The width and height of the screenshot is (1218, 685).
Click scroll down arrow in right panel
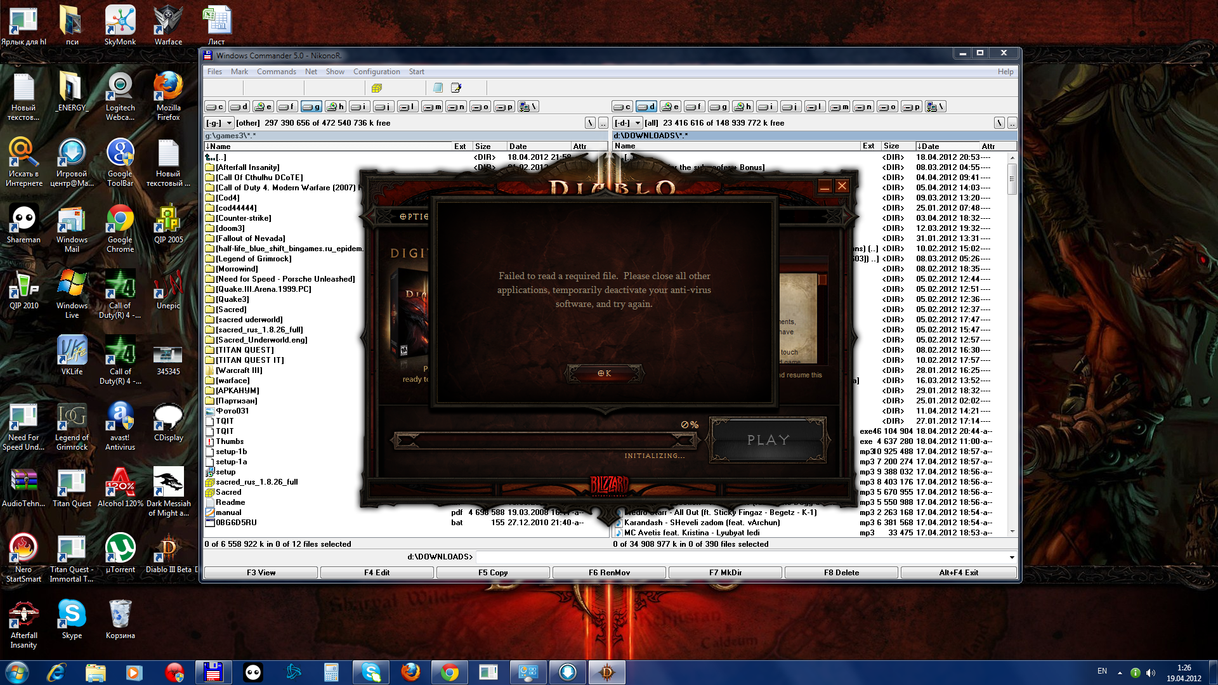pos(1012,532)
